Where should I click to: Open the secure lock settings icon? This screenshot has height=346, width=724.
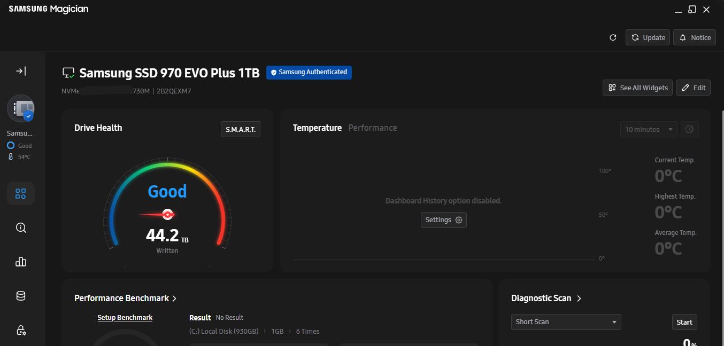click(21, 330)
